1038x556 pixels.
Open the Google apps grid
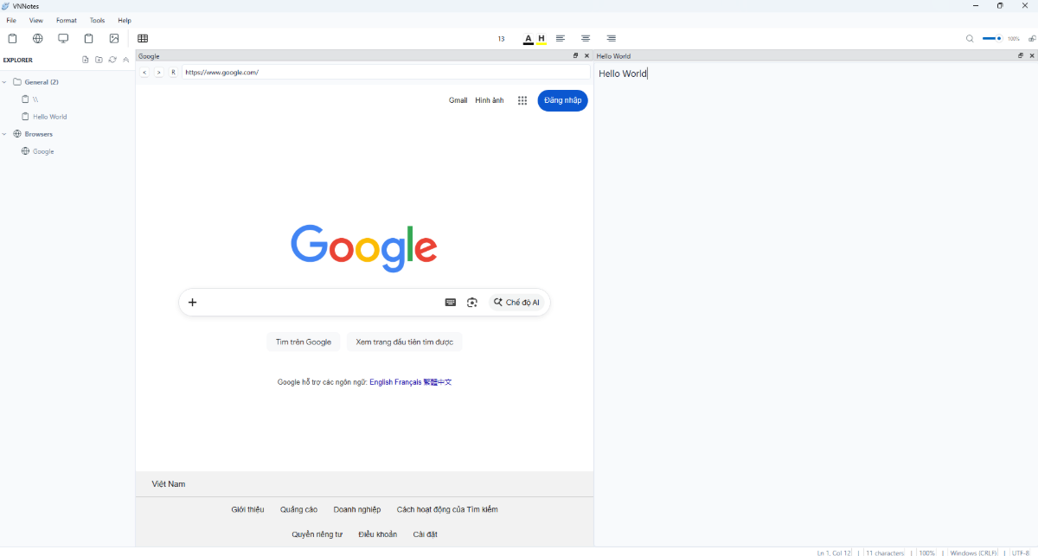point(522,100)
